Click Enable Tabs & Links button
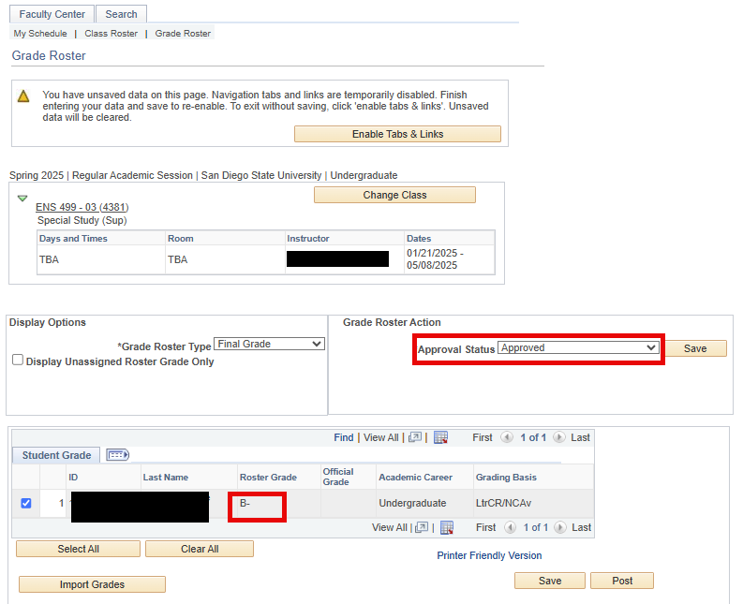Image resolution: width=743 pixels, height=604 pixels. click(x=397, y=134)
